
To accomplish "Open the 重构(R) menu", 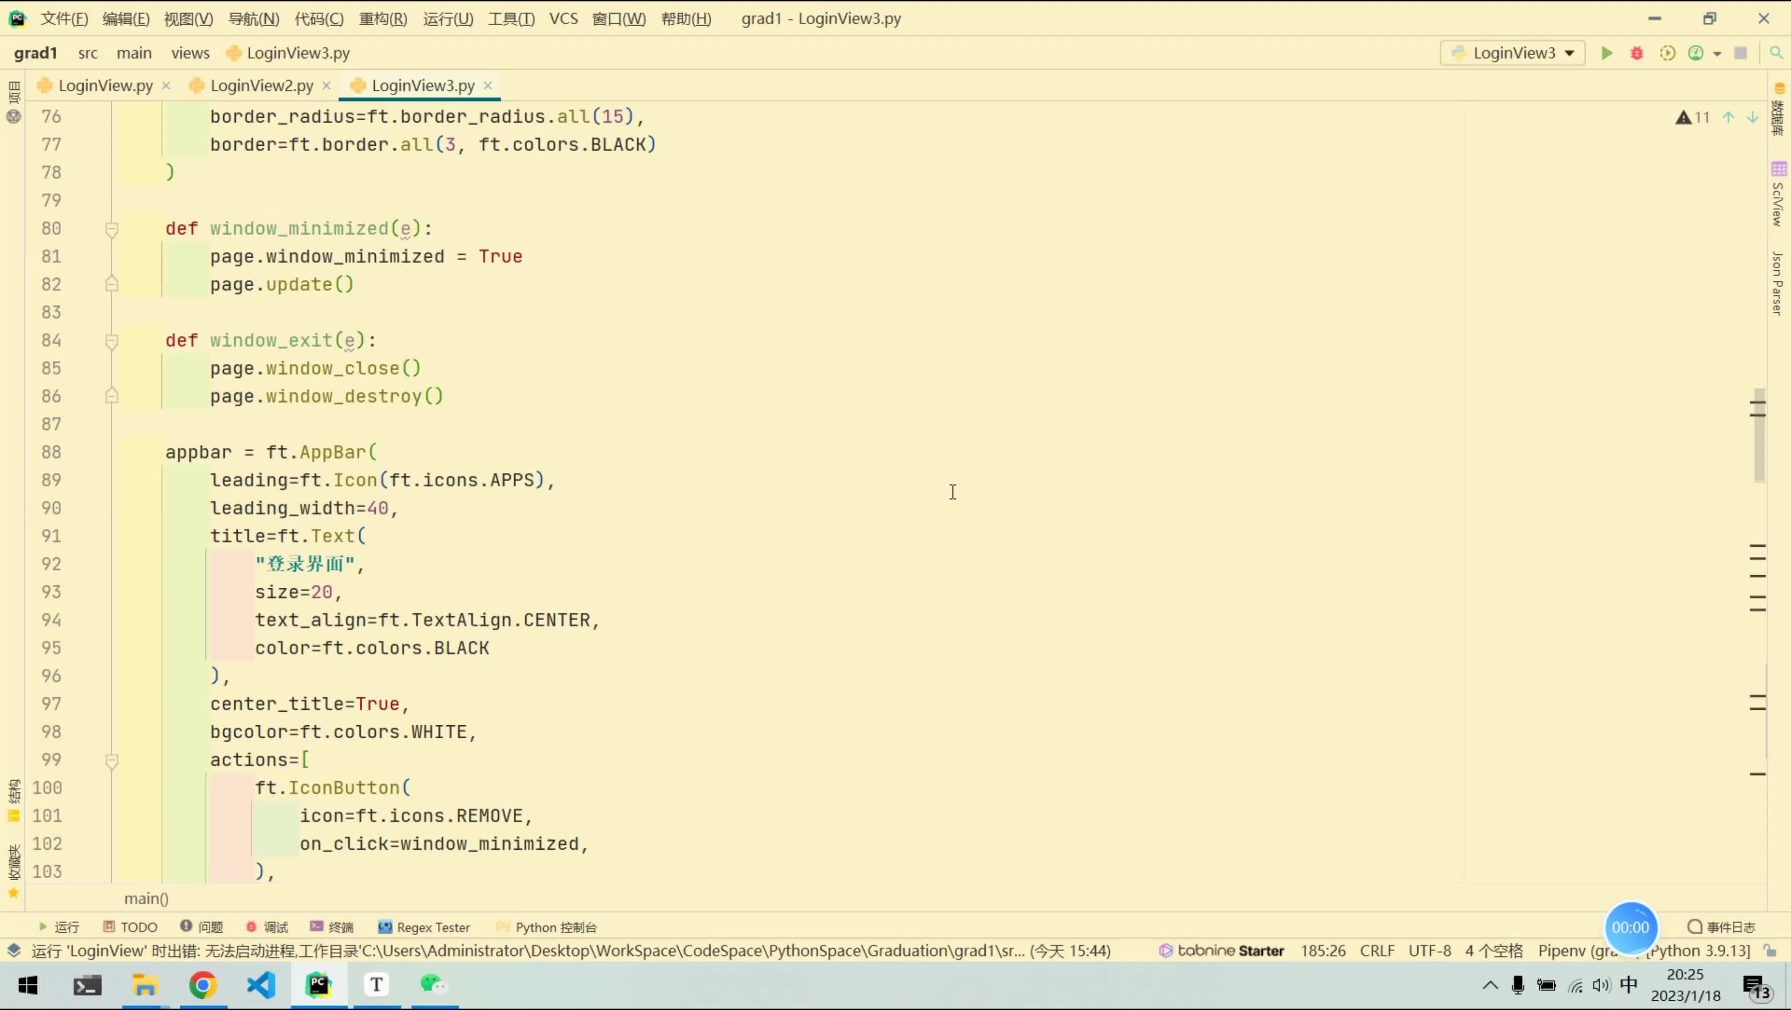I will (x=383, y=19).
